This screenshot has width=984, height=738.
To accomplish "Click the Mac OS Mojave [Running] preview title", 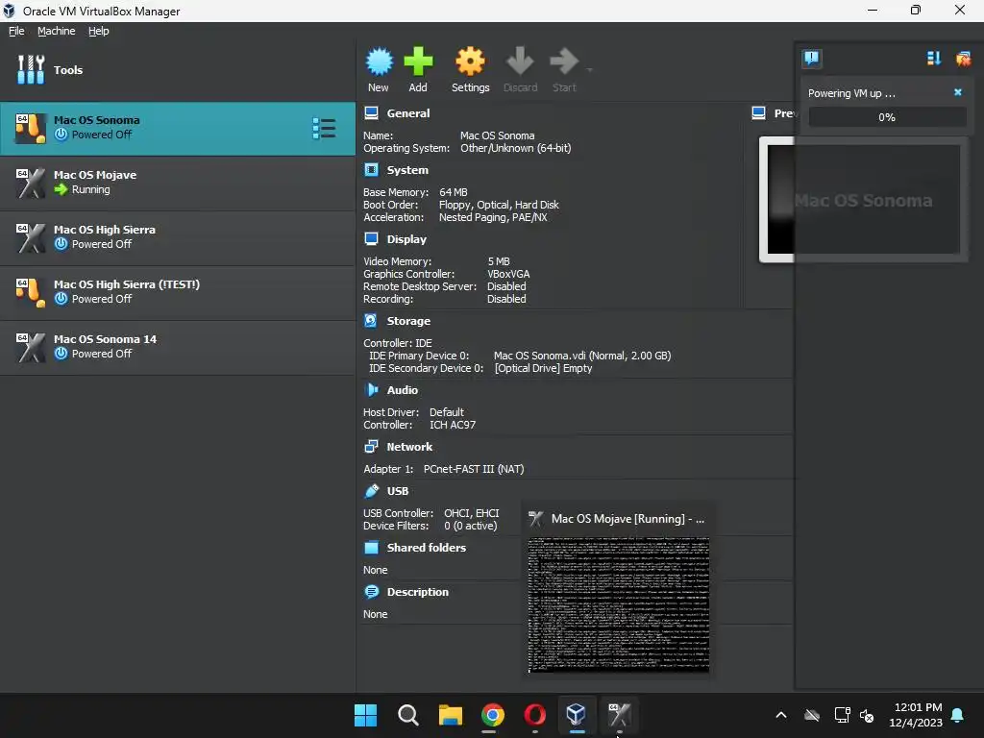I will pyautogui.click(x=627, y=518).
